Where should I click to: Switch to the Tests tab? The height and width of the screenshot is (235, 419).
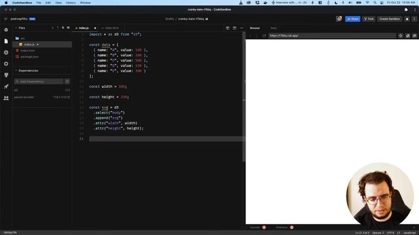(274, 28)
